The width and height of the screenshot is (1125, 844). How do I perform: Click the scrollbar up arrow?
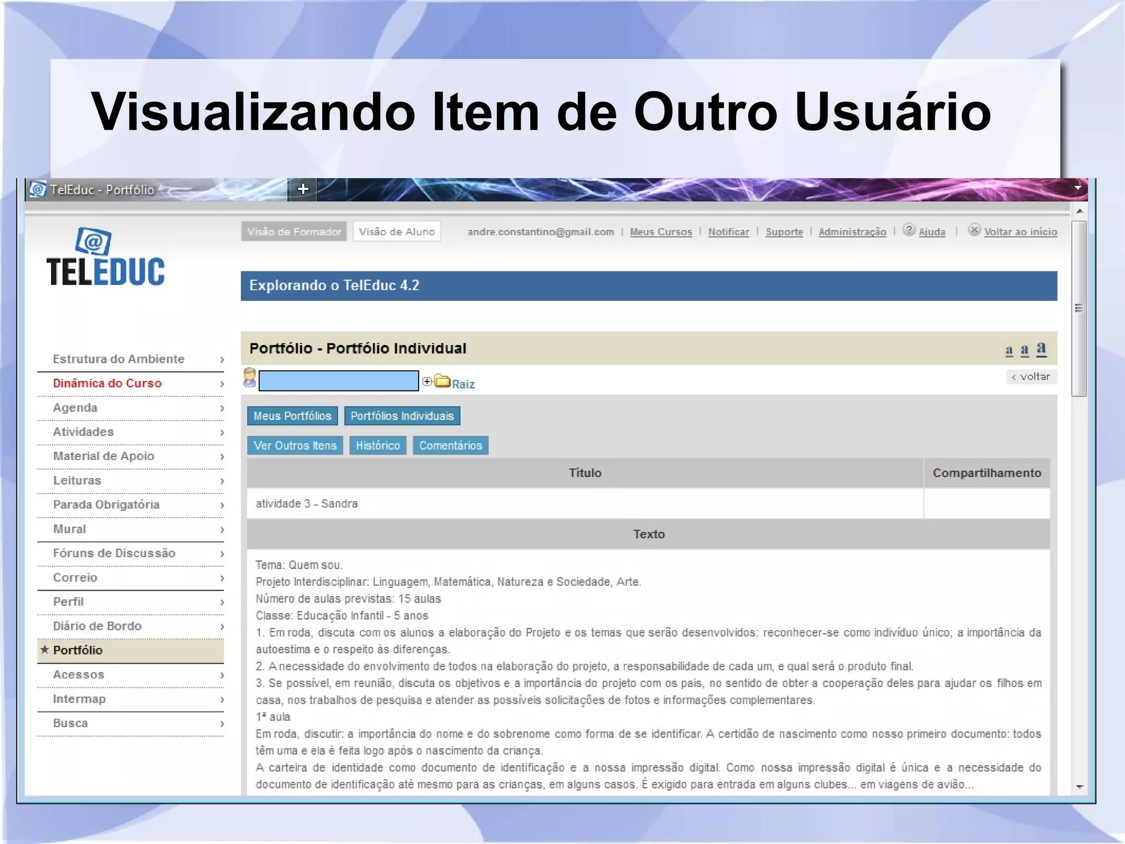[1079, 211]
